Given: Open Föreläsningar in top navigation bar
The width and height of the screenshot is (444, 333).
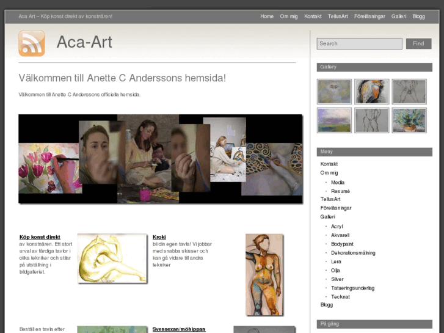Looking at the screenshot, I should pyautogui.click(x=369, y=16).
